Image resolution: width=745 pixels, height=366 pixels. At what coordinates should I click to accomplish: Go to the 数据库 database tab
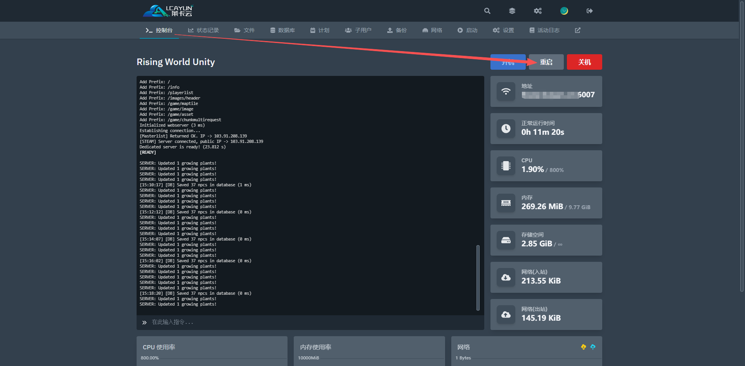coord(282,30)
